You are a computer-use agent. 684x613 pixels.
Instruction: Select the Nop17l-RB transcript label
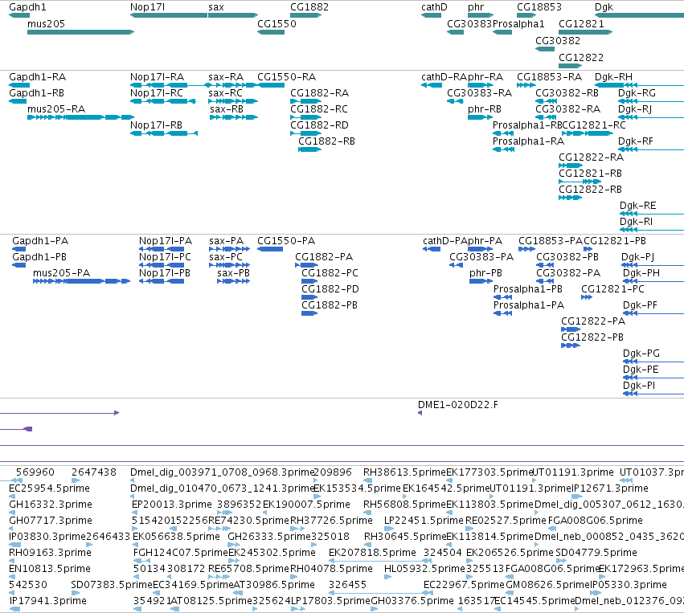(x=156, y=125)
